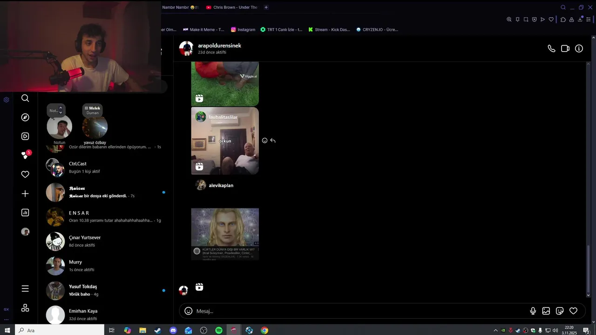Open the sticker/GIF picker icon
The image size is (596, 335).
coord(560,311)
